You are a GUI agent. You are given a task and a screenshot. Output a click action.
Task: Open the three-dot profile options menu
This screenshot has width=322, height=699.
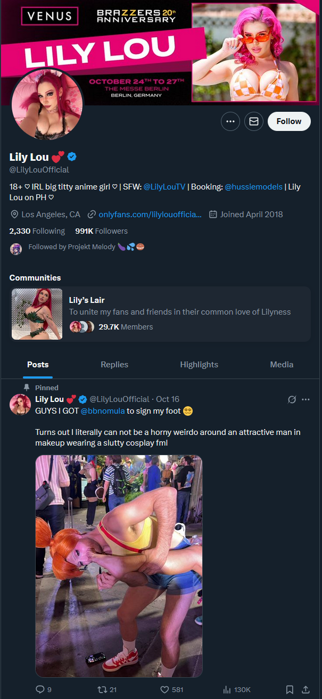click(x=230, y=121)
